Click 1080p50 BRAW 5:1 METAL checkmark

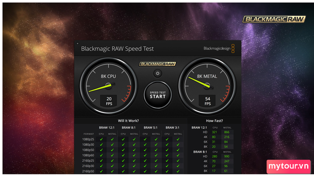pos(156,150)
